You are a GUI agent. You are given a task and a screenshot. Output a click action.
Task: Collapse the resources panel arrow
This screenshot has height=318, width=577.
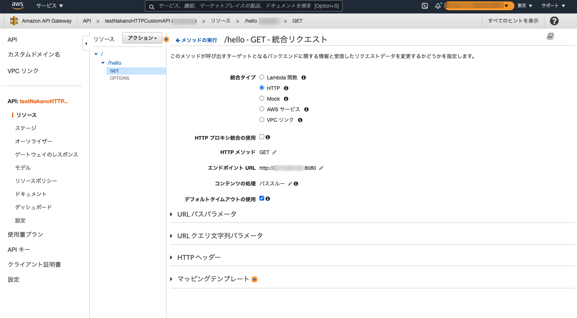[x=86, y=44]
